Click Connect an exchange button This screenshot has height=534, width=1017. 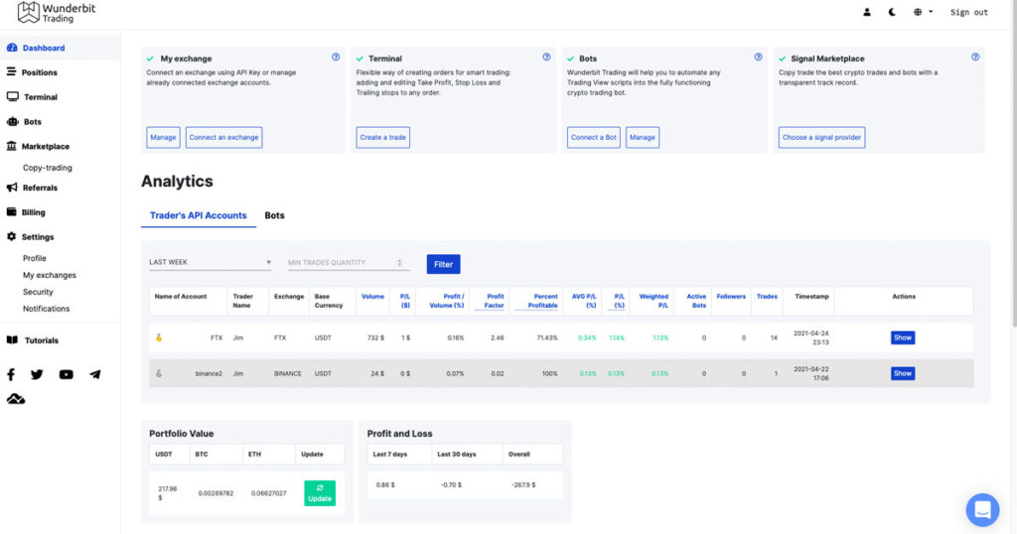pyautogui.click(x=223, y=137)
